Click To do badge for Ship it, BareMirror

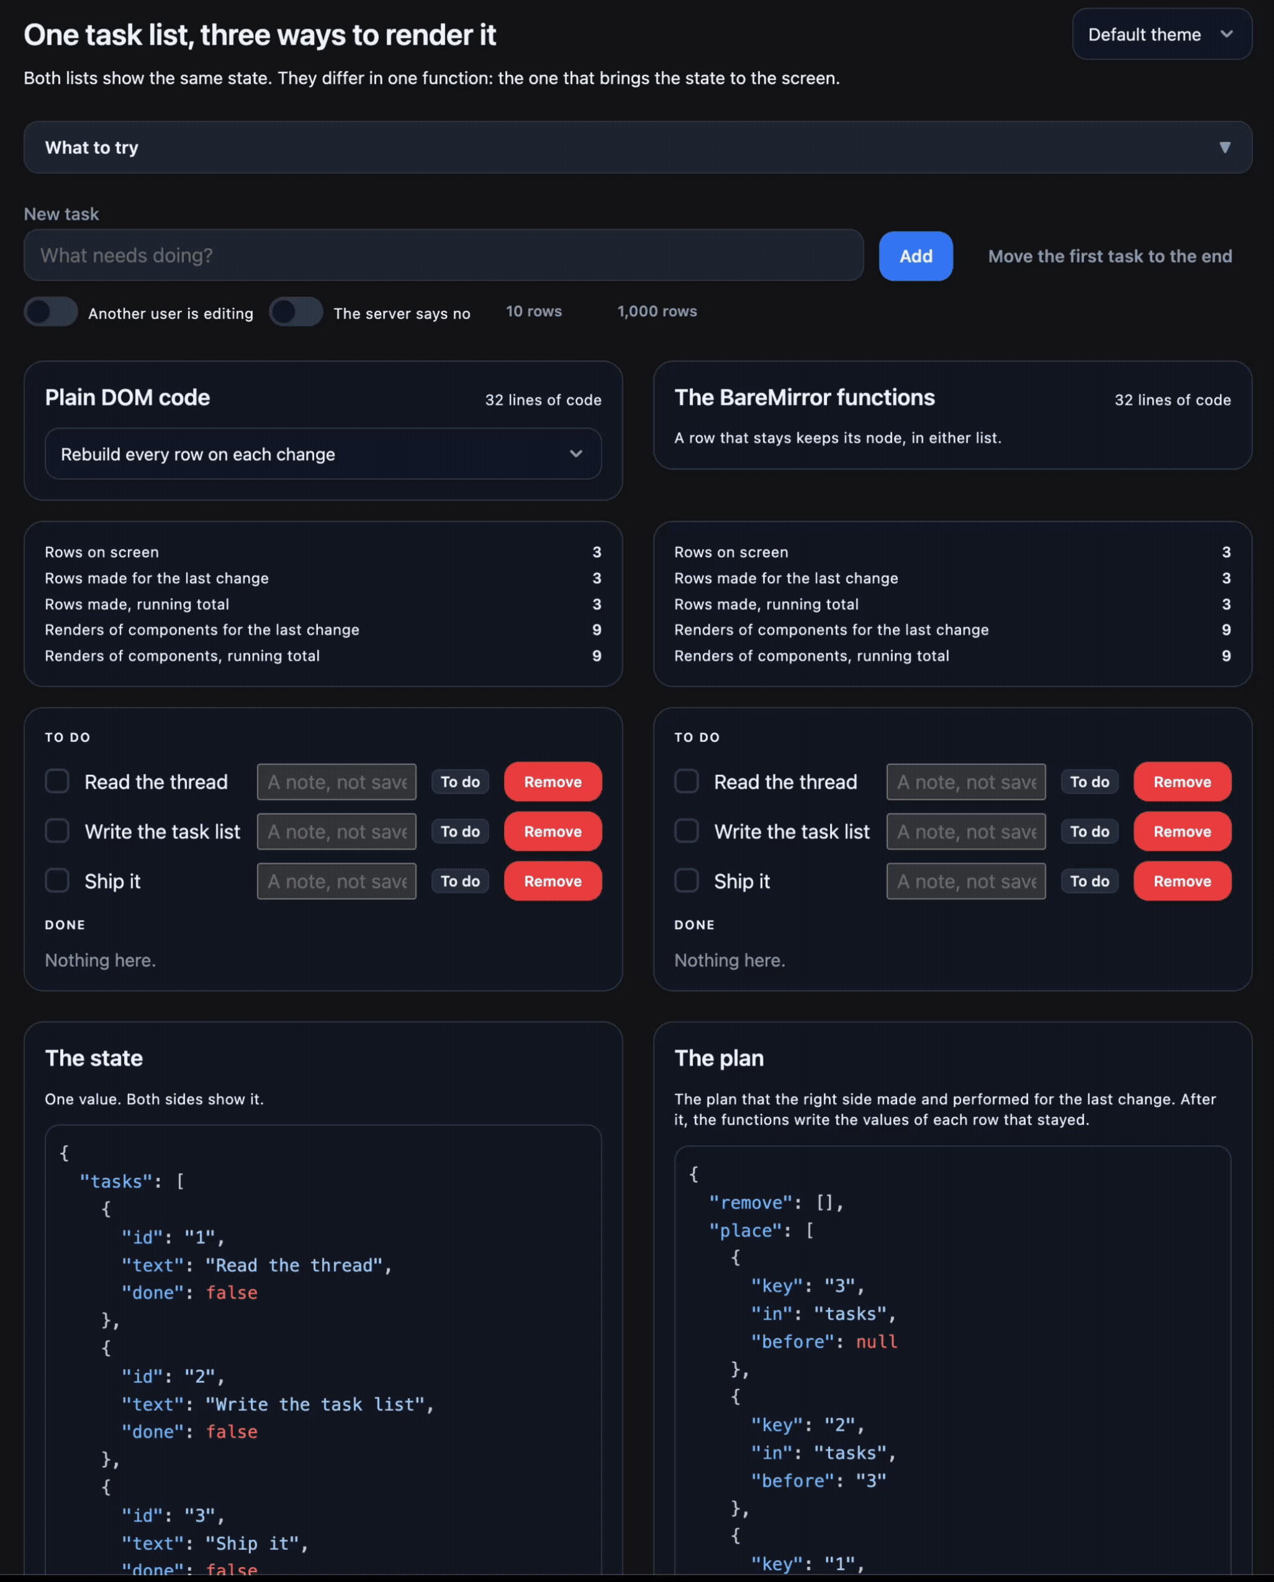pos(1089,881)
